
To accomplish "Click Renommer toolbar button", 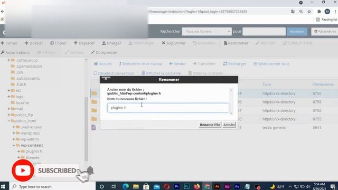I will [236, 43].
